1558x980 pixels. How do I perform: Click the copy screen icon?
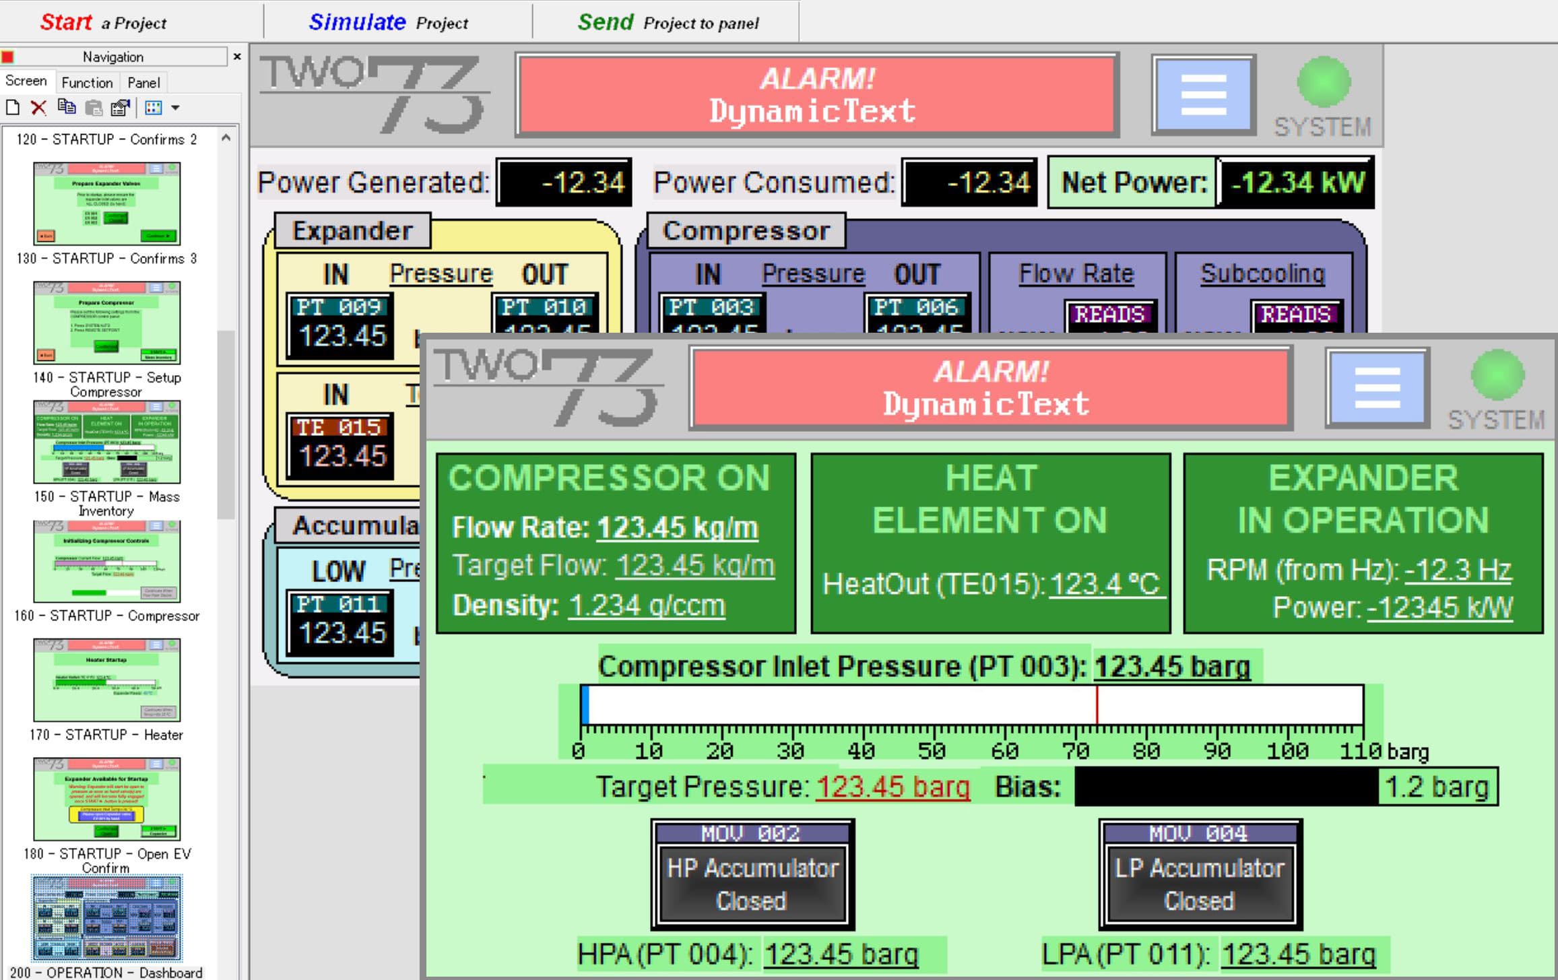pyautogui.click(x=66, y=108)
